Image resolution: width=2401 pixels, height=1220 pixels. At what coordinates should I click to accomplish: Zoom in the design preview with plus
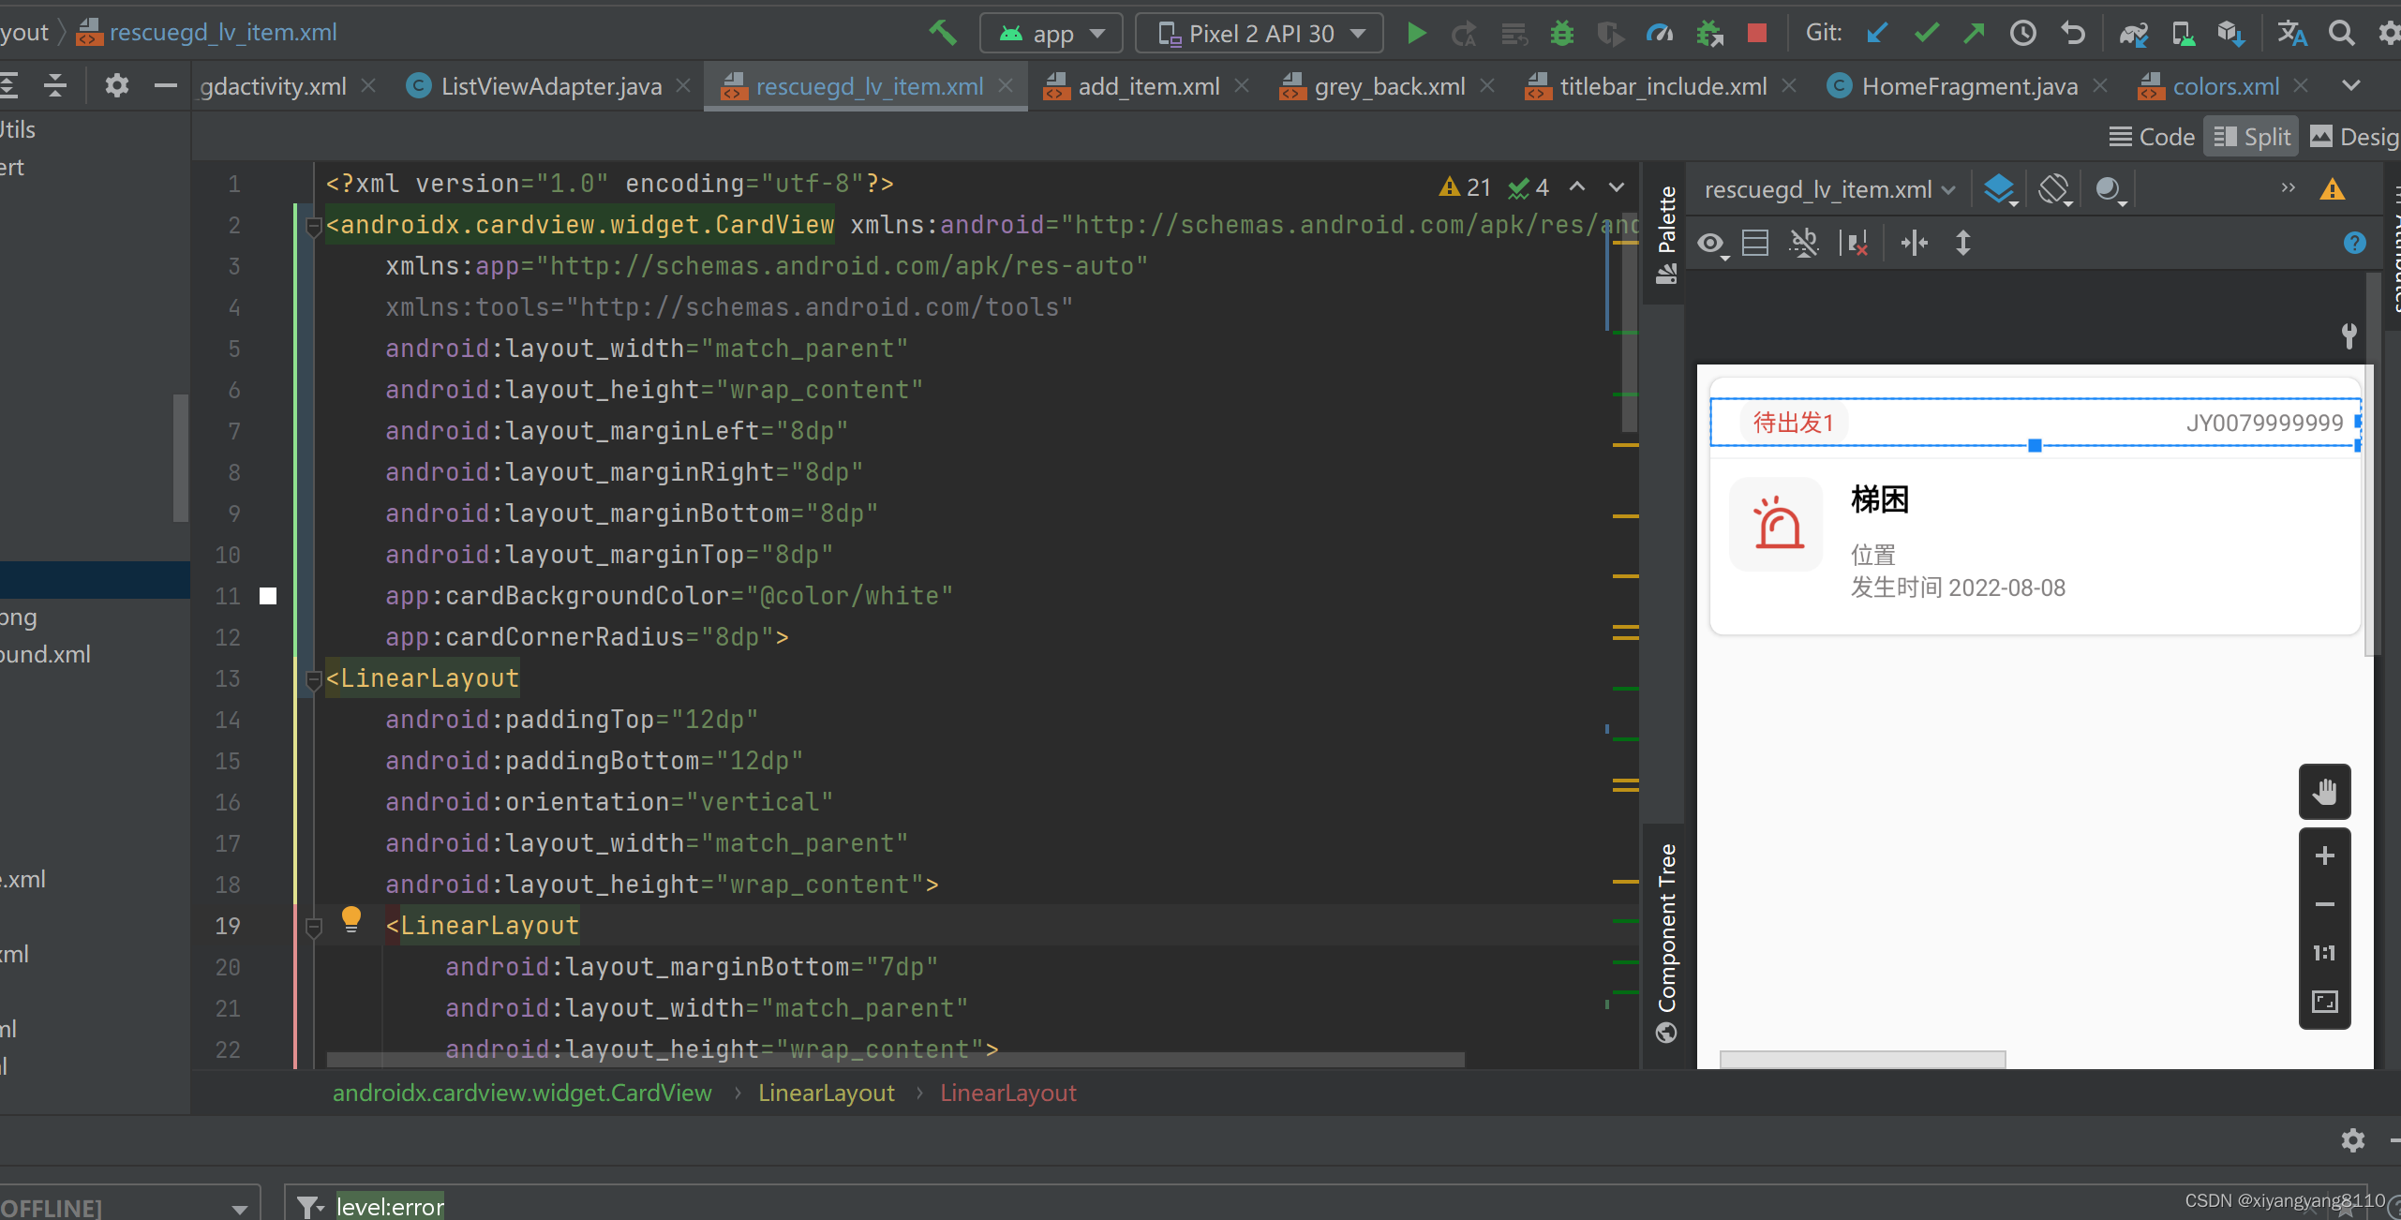pyautogui.click(x=2324, y=855)
